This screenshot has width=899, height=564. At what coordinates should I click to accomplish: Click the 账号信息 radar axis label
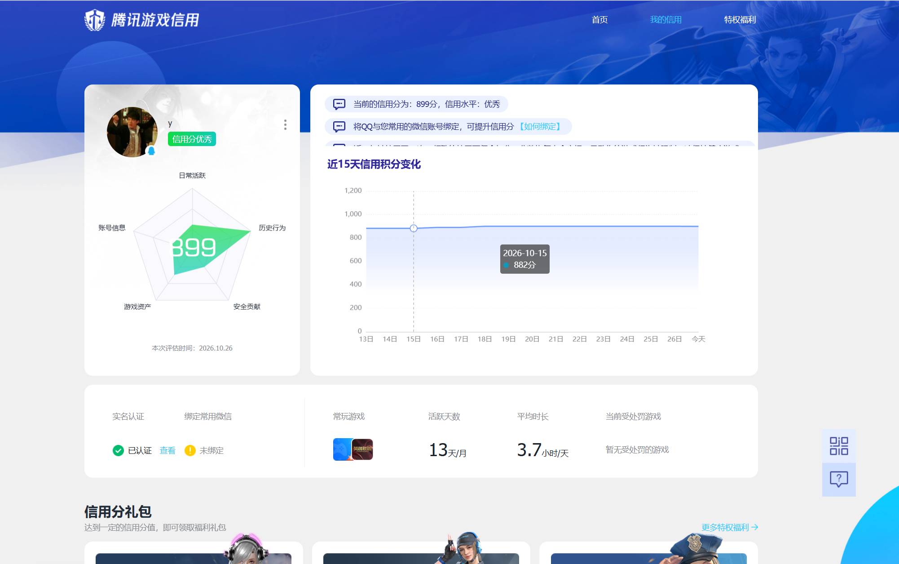tap(112, 228)
